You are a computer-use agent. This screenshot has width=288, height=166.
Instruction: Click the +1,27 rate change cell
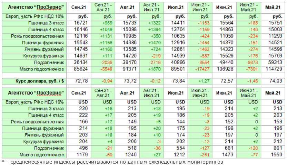(x=200, y=81)
